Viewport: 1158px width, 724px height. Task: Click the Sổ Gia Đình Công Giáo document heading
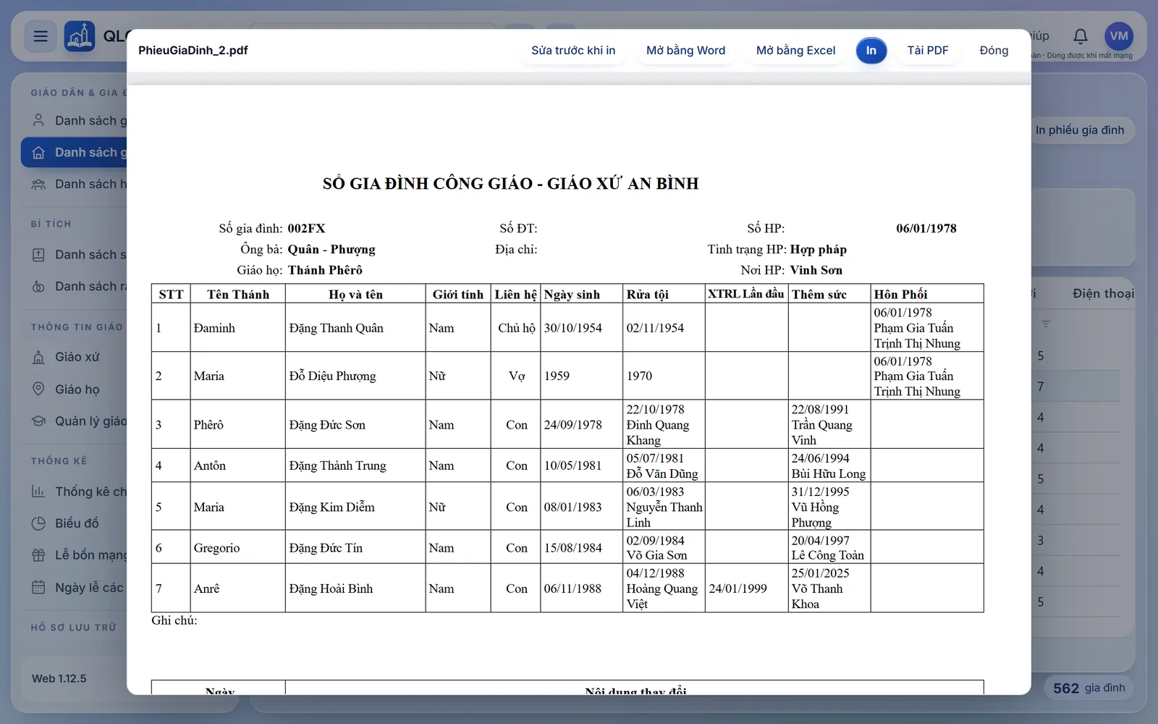coord(511,184)
